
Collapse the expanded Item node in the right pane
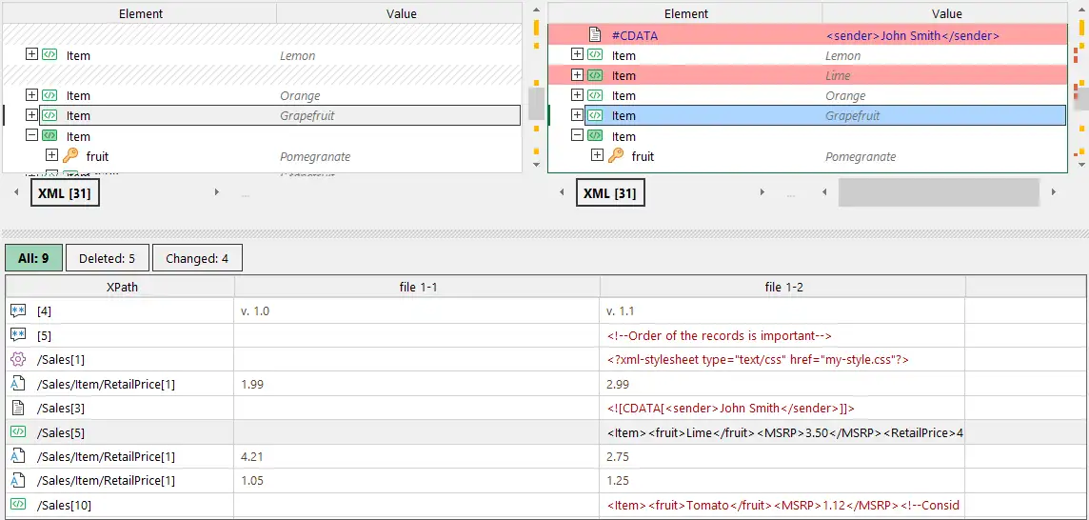point(577,135)
